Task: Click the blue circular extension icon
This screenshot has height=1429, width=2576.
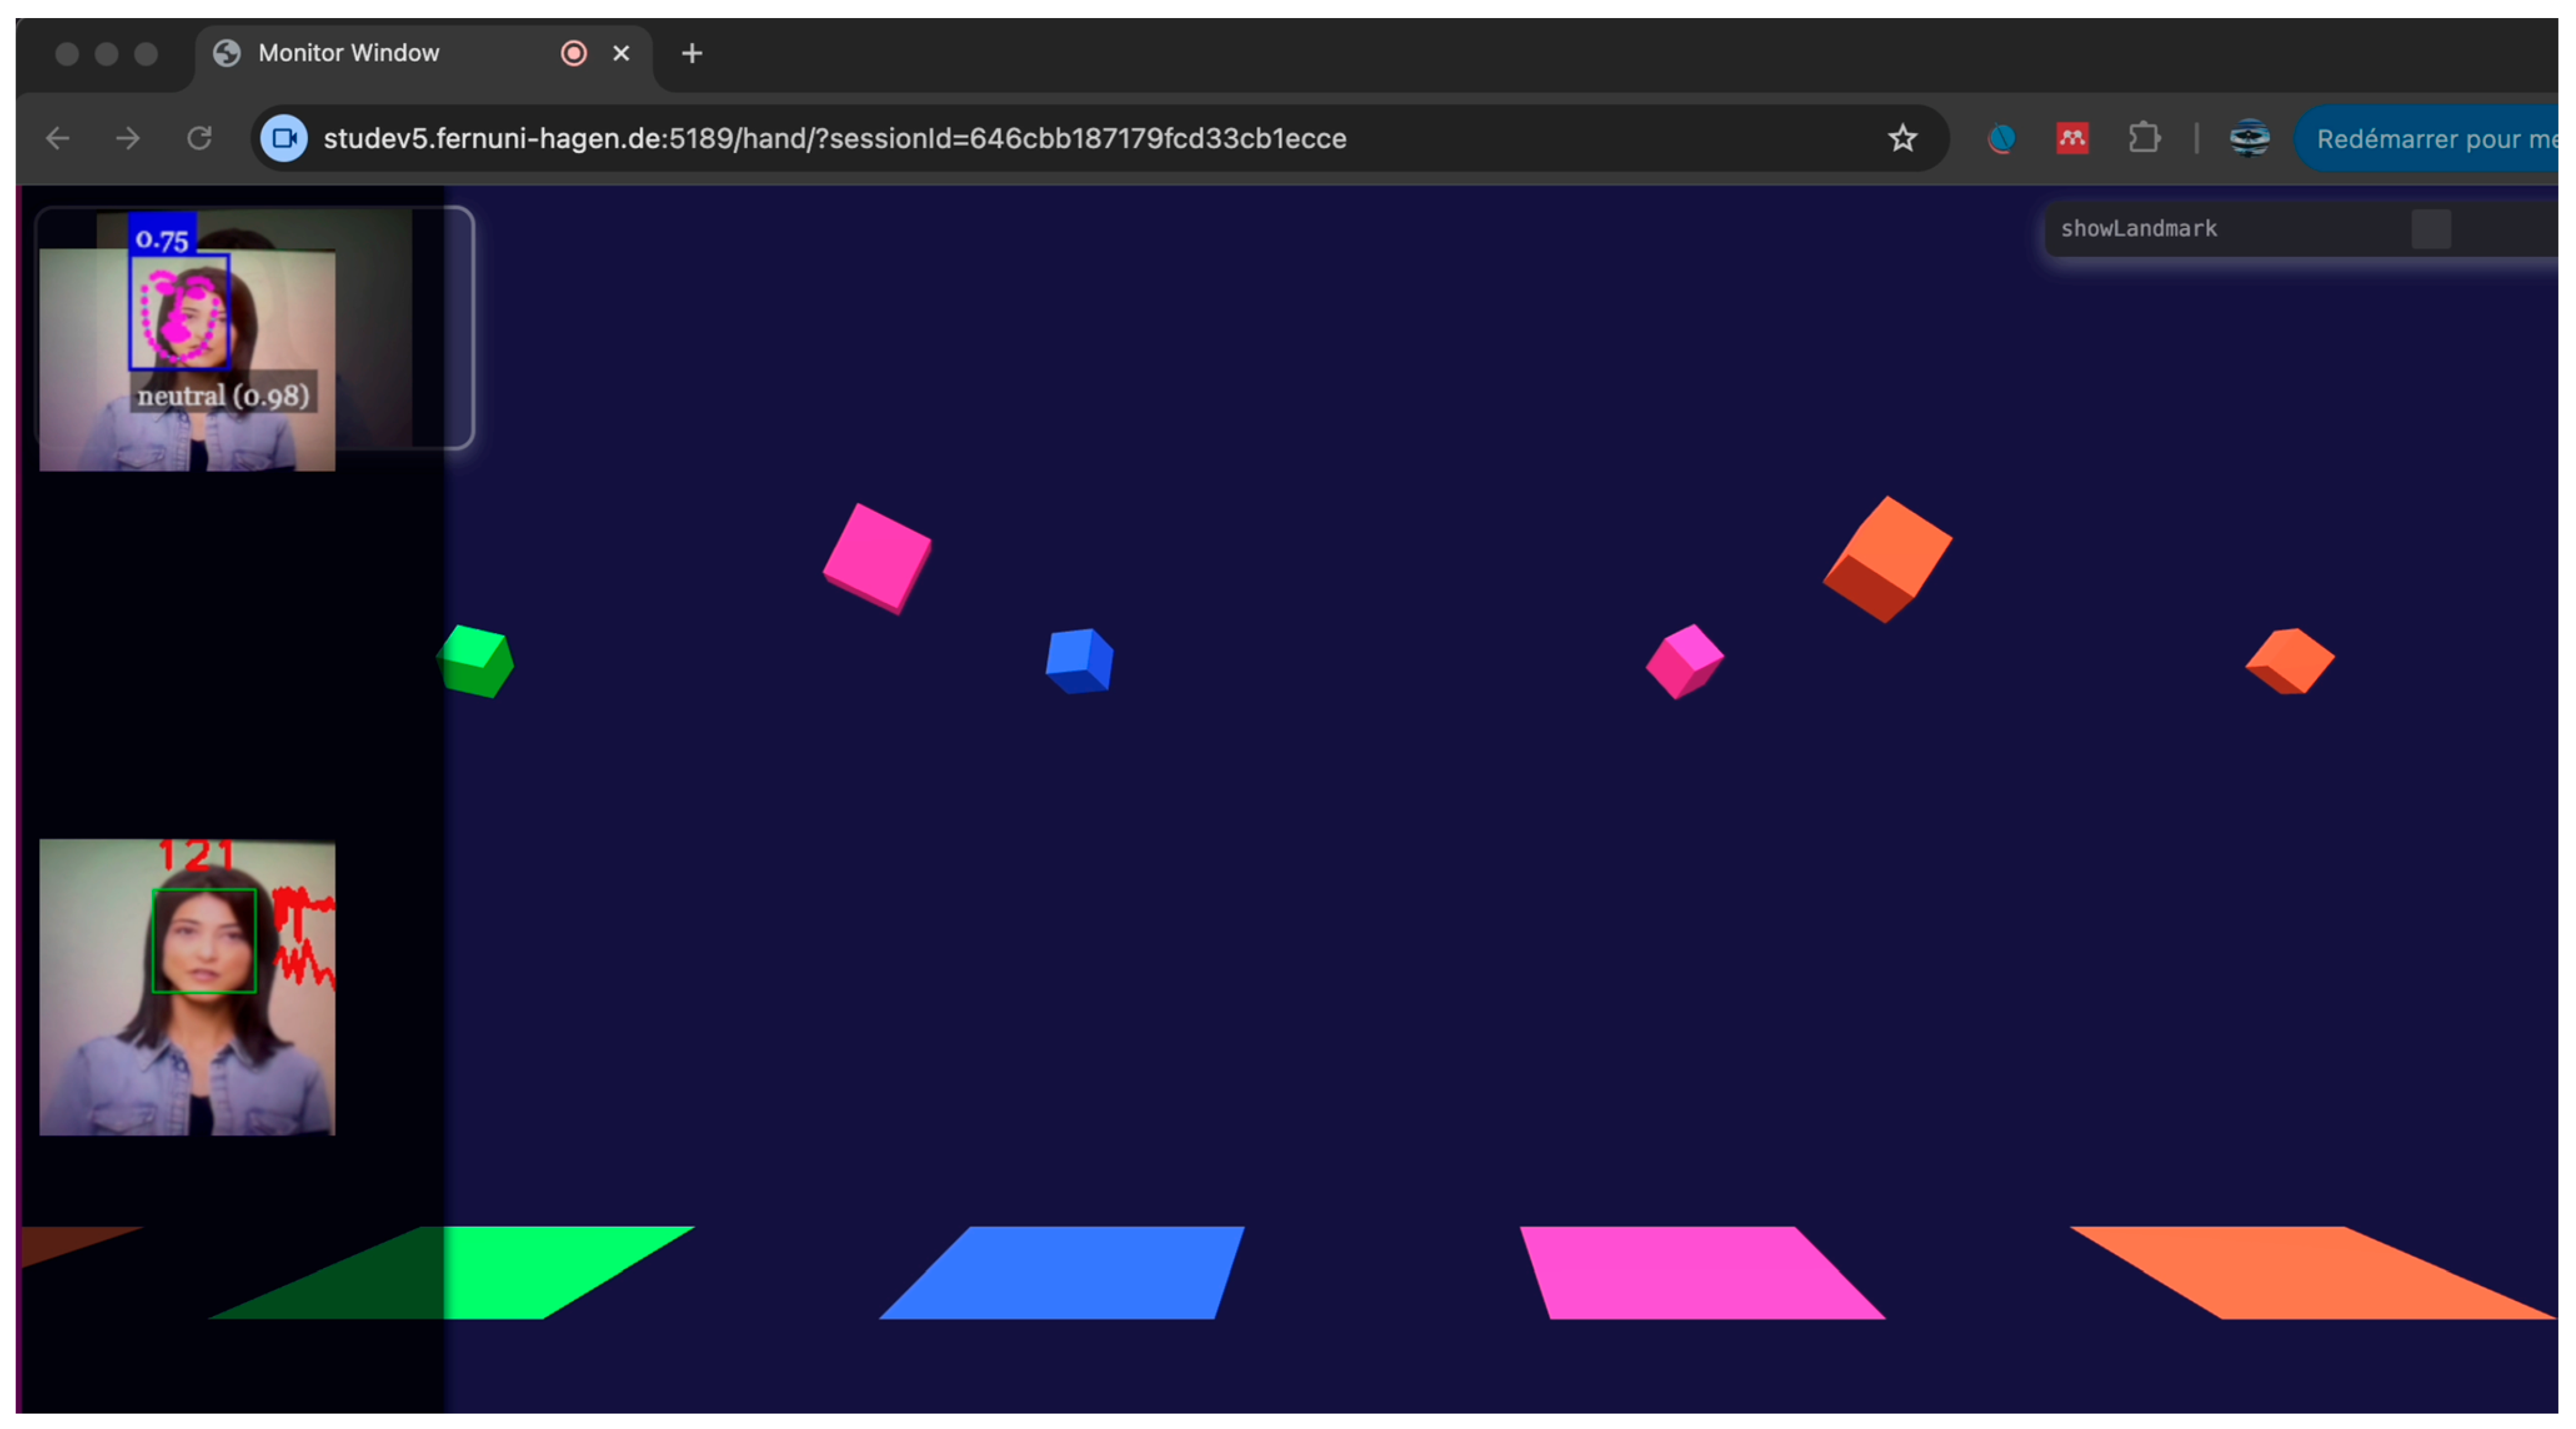Action: [2001, 138]
